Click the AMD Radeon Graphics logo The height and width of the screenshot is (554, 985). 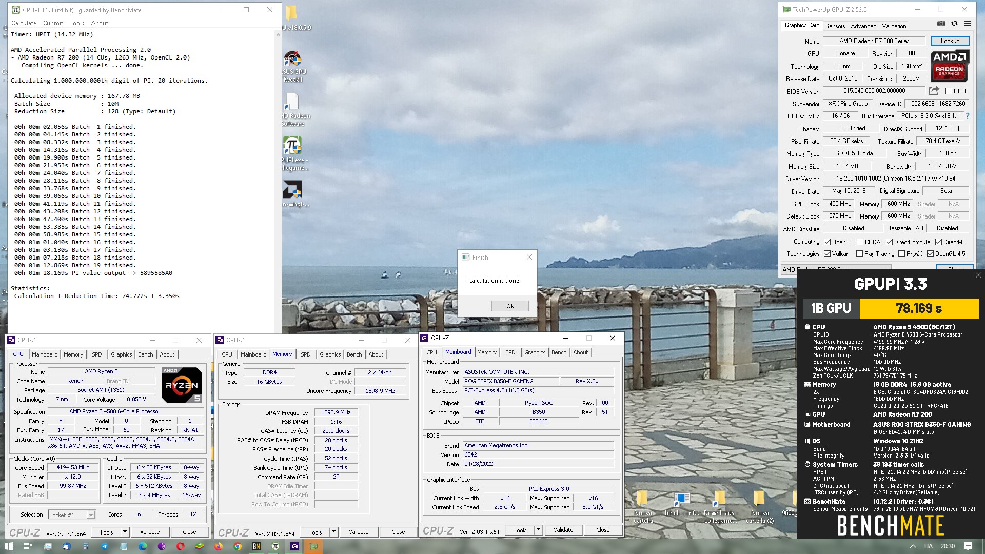pos(950,66)
